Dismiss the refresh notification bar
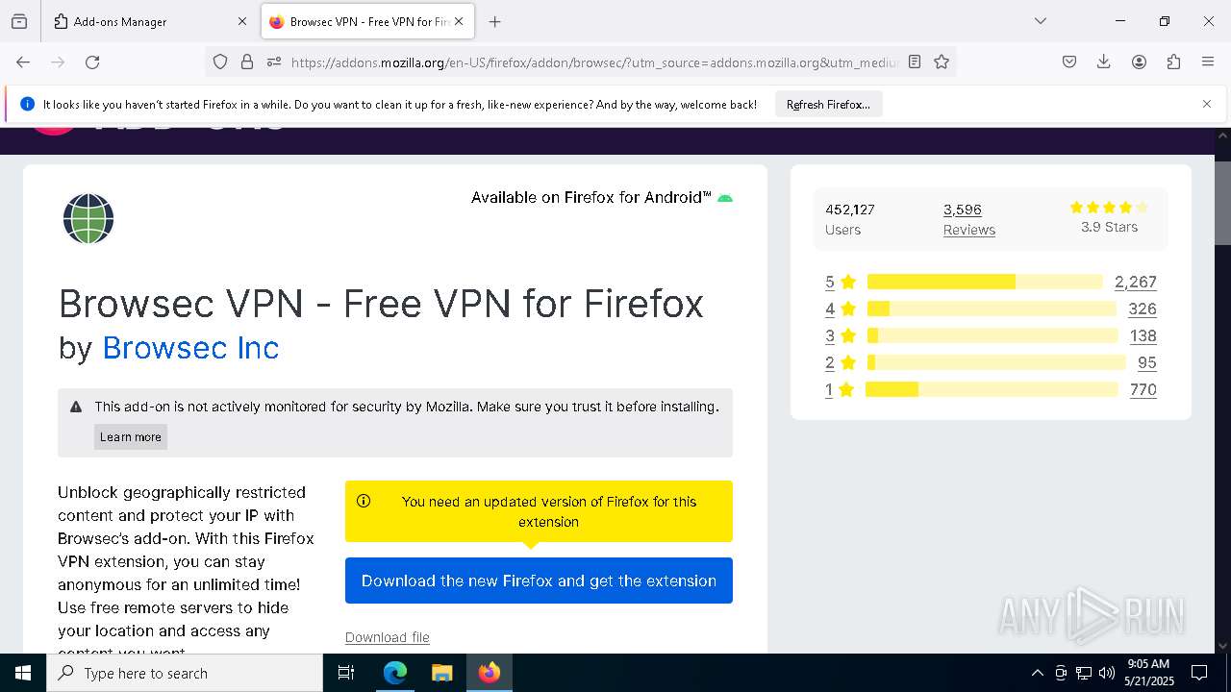Screen dimensions: 1231x692 [x=1207, y=104]
